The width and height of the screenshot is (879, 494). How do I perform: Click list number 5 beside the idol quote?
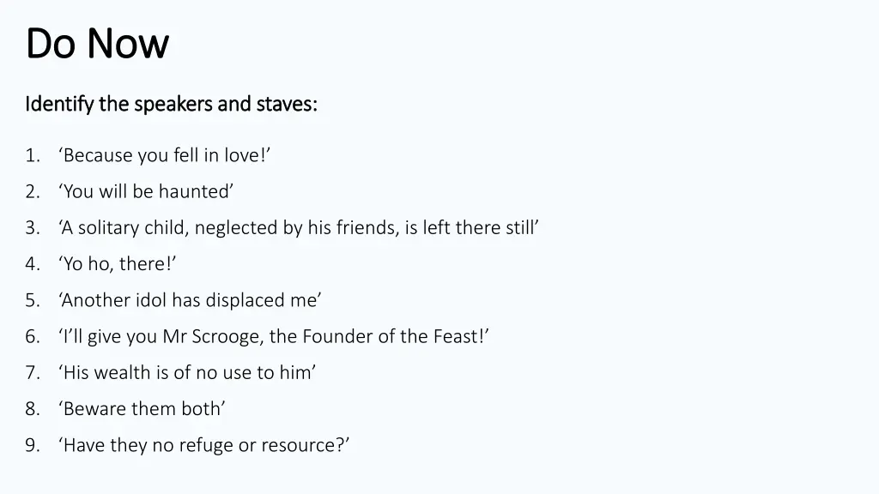point(33,301)
